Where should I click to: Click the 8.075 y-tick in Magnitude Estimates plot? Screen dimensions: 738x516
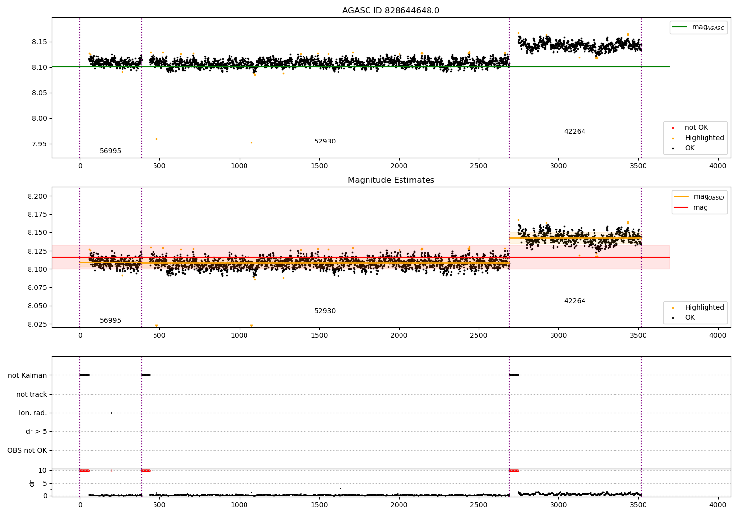click(x=38, y=288)
